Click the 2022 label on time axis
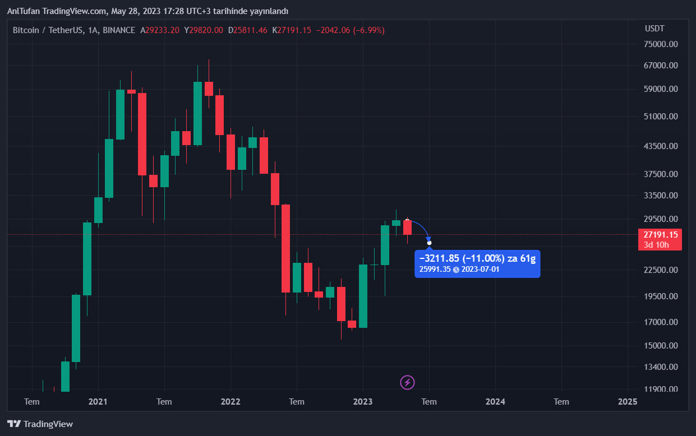The width and height of the screenshot is (696, 436). 231,401
